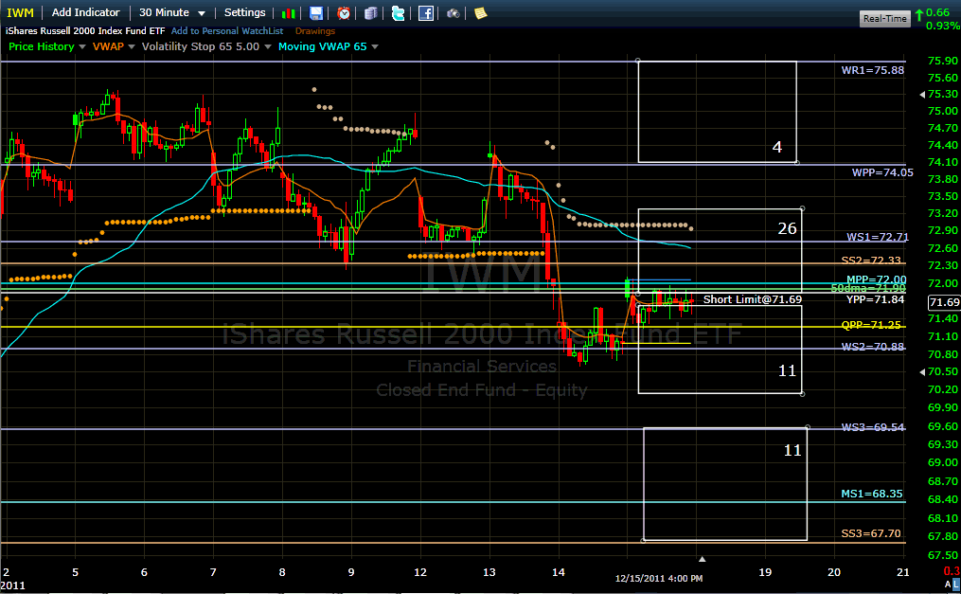Open the Drawings link
This screenshot has width=961, height=594.
click(315, 30)
